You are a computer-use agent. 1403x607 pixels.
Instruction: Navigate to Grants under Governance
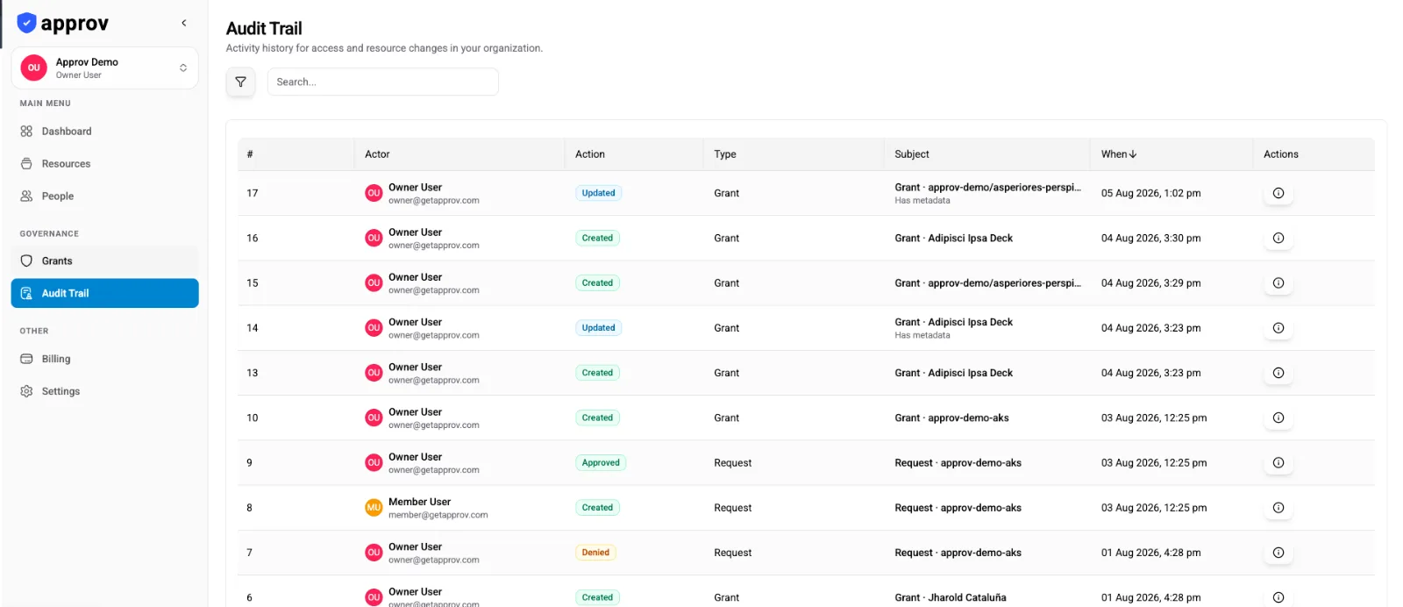[104, 261]
